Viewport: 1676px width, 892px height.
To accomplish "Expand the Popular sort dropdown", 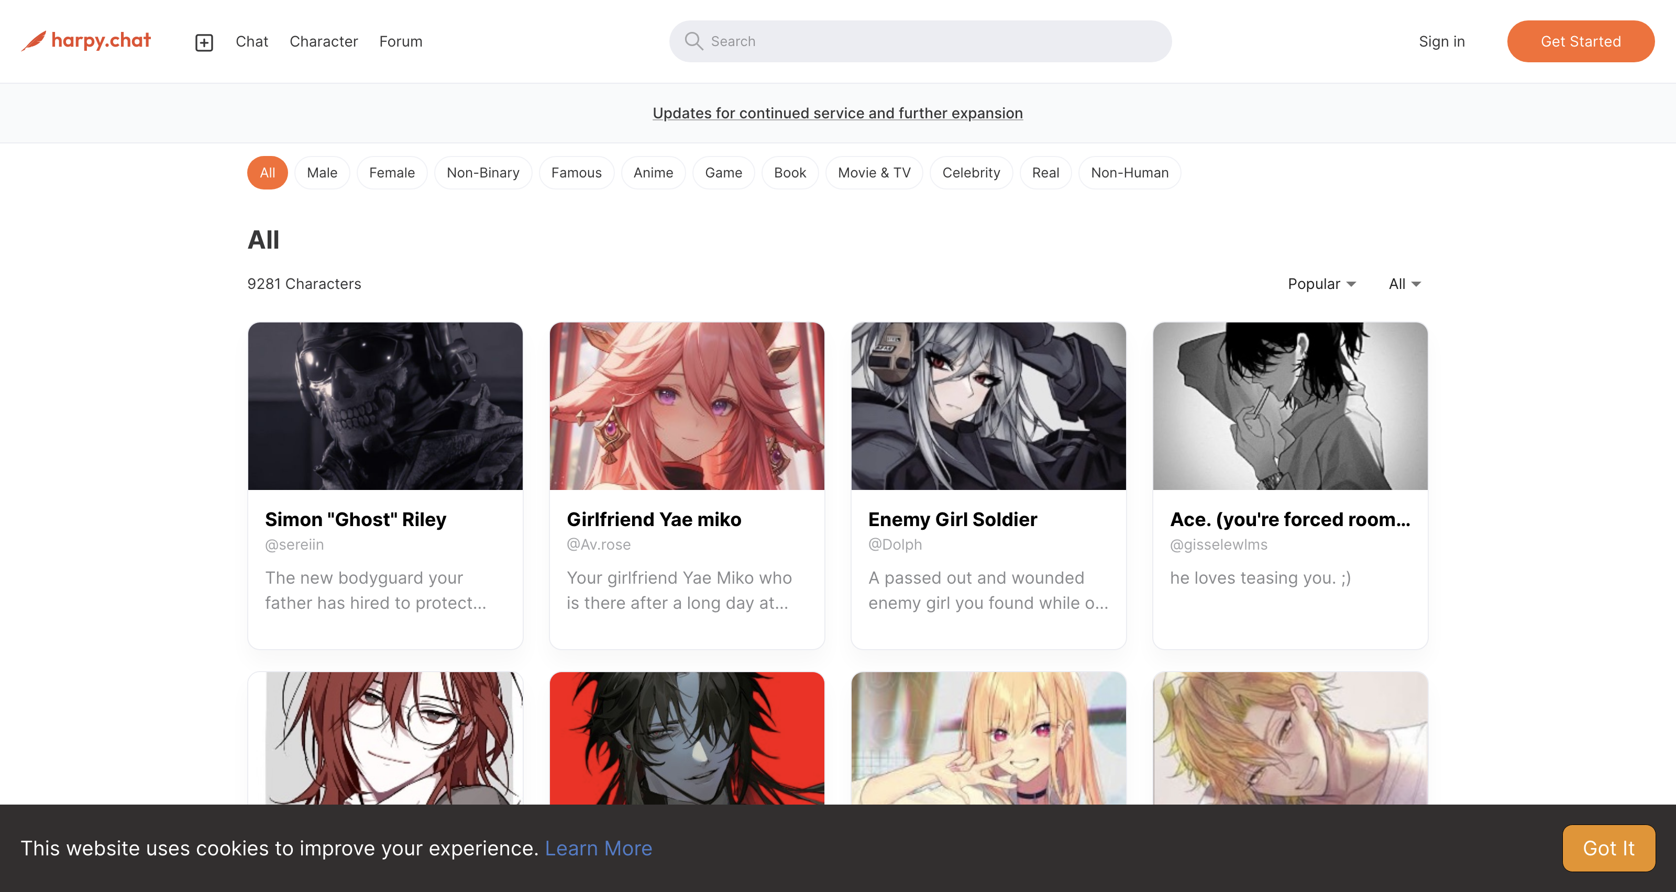I will click(x=1322, y=284).
